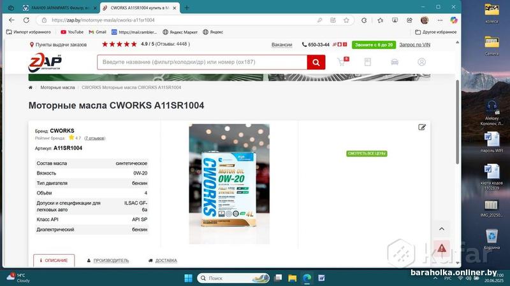This screenshot has height=286, width=510.
Task: Click the scroll-to-top chevron button
Action: click(x=441, y=229)
